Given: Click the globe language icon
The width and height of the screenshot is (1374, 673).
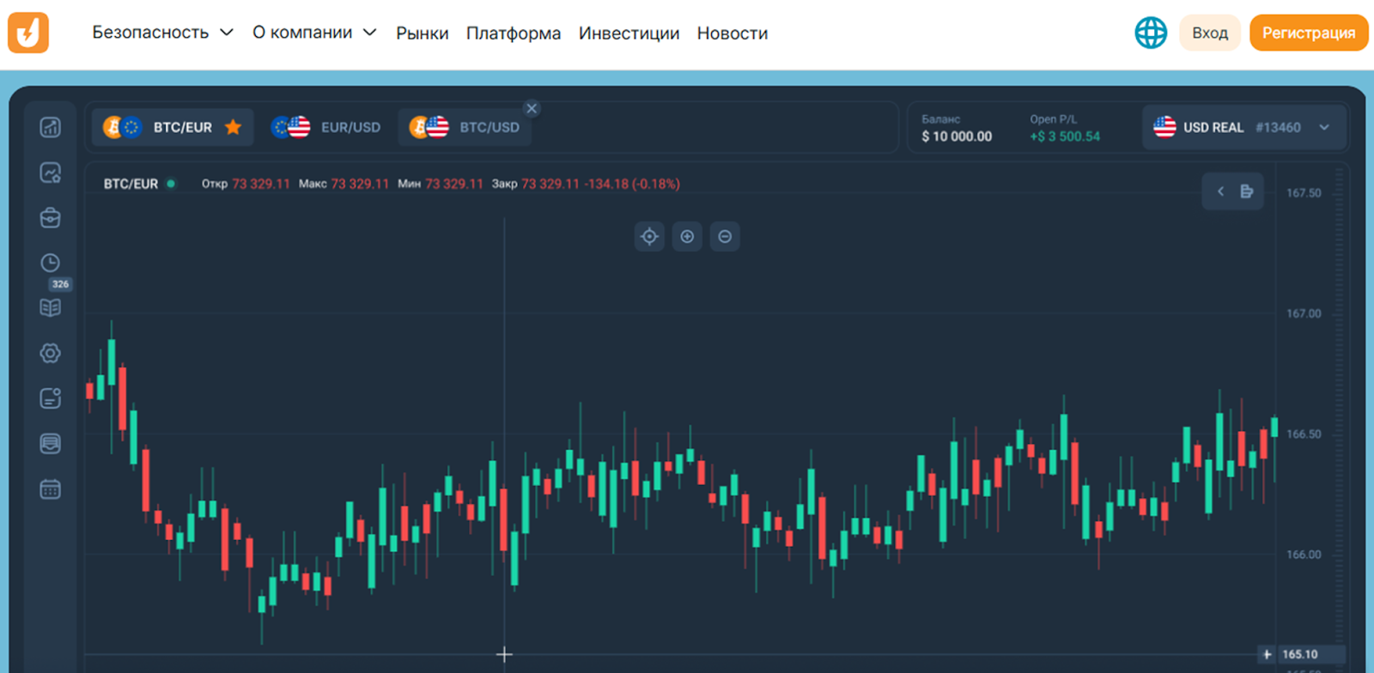Looking at the screenshot, I should pos(1151,33).
